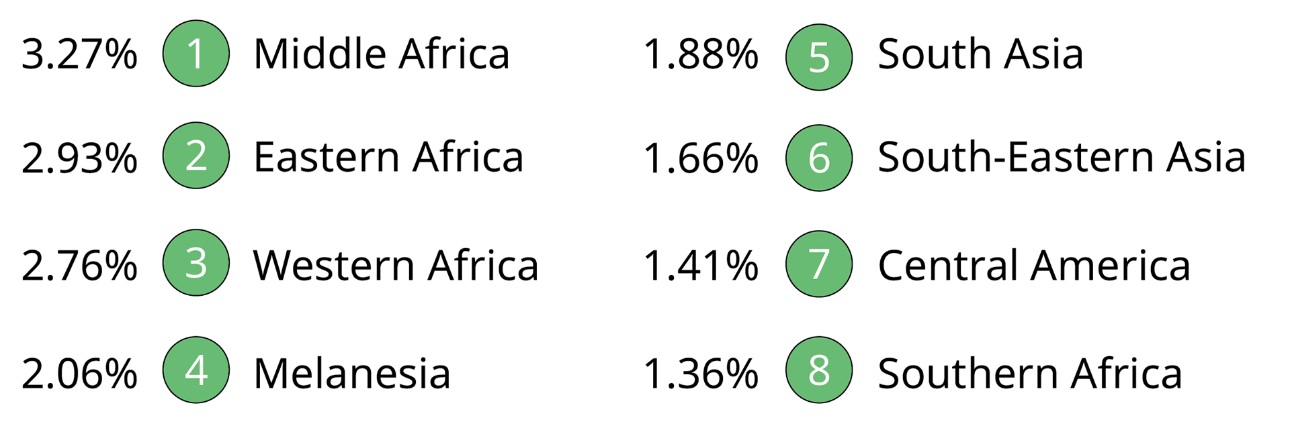Image resolution: width=1290 pixels, height=430 pixels.
Task: Click the Central America label
Action: 1033,265
